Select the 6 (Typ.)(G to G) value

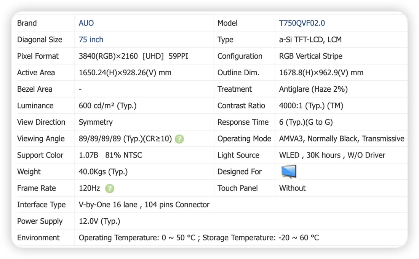[306, 122]
